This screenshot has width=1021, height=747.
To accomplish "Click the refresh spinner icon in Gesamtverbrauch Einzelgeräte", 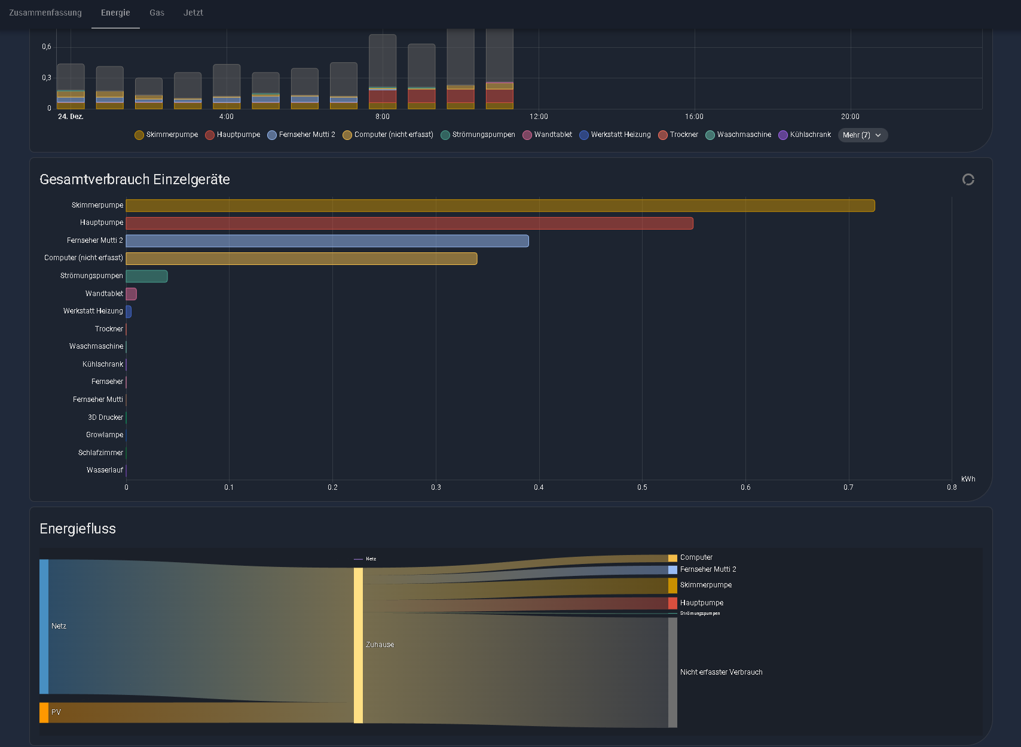I will click(968, 179).
